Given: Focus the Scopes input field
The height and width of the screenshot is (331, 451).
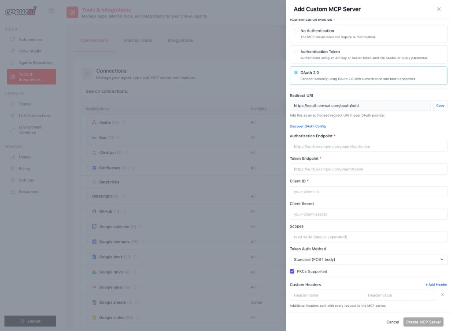Looking at the screenshot, I should (x=368, y=236).
